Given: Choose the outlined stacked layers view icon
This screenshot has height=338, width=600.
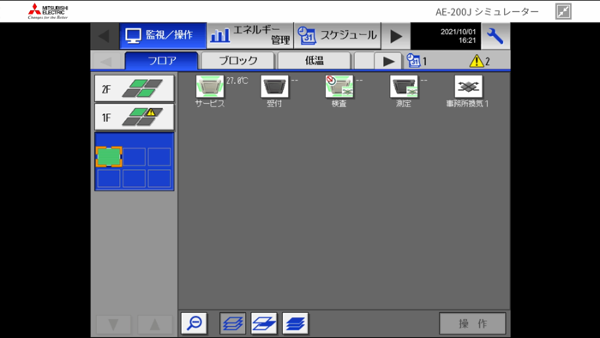Looking at the screenshot, I should tap(232, 323).
